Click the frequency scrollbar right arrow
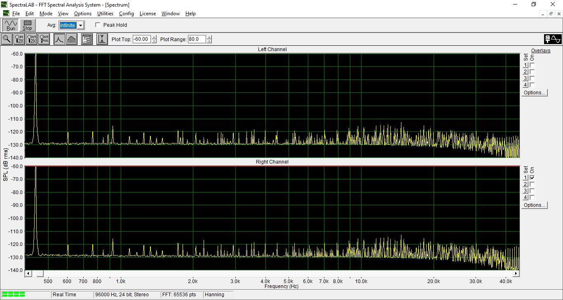The image size is (563, 300). coord(516,273)
